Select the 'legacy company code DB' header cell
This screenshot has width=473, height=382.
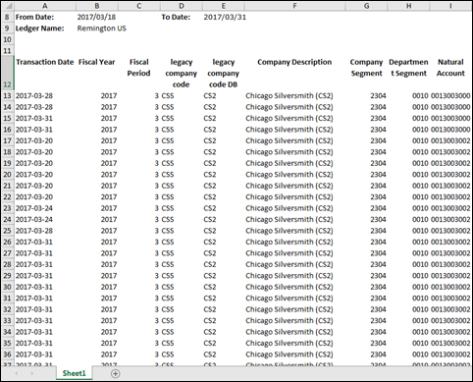223,73
